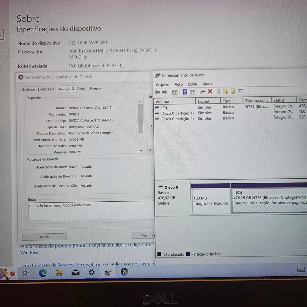Click the Não foram encontrados problemas note
Image resolution: width=307 pixels, height=307 pixels.
point(64,205)
